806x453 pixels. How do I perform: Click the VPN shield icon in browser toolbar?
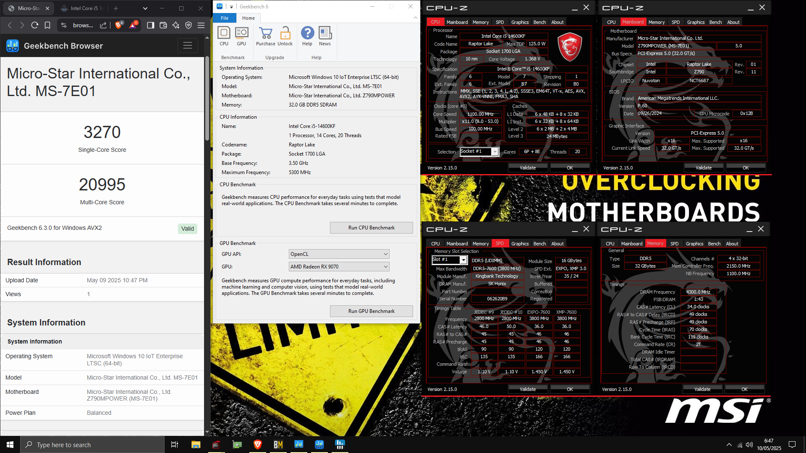coord(188,25)
